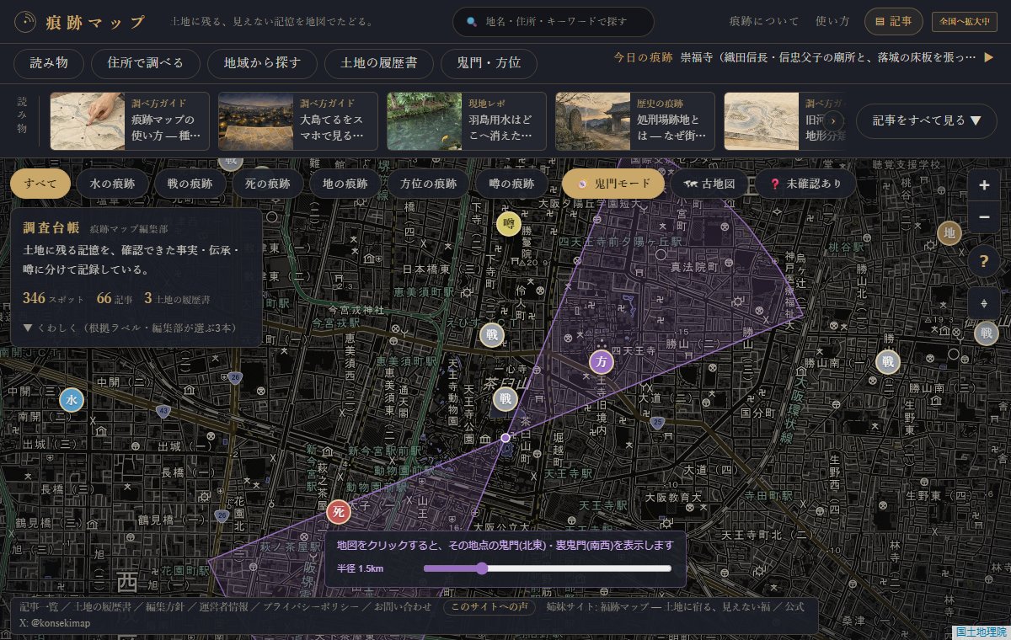
Task: Toggle 未確認あり filter
Action: pos(806,183)
